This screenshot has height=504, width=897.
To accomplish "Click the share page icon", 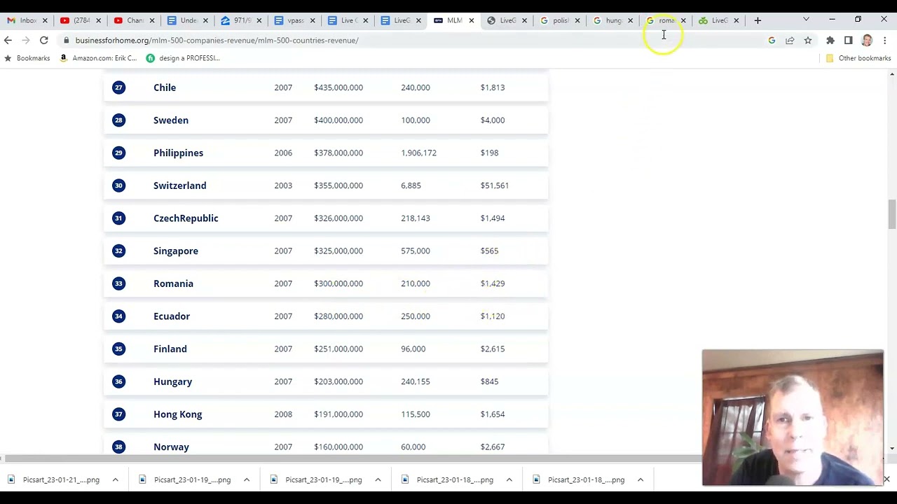I will pos(790,41).
